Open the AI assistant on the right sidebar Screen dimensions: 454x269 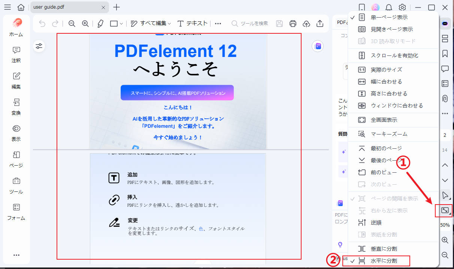coord(445,23)
